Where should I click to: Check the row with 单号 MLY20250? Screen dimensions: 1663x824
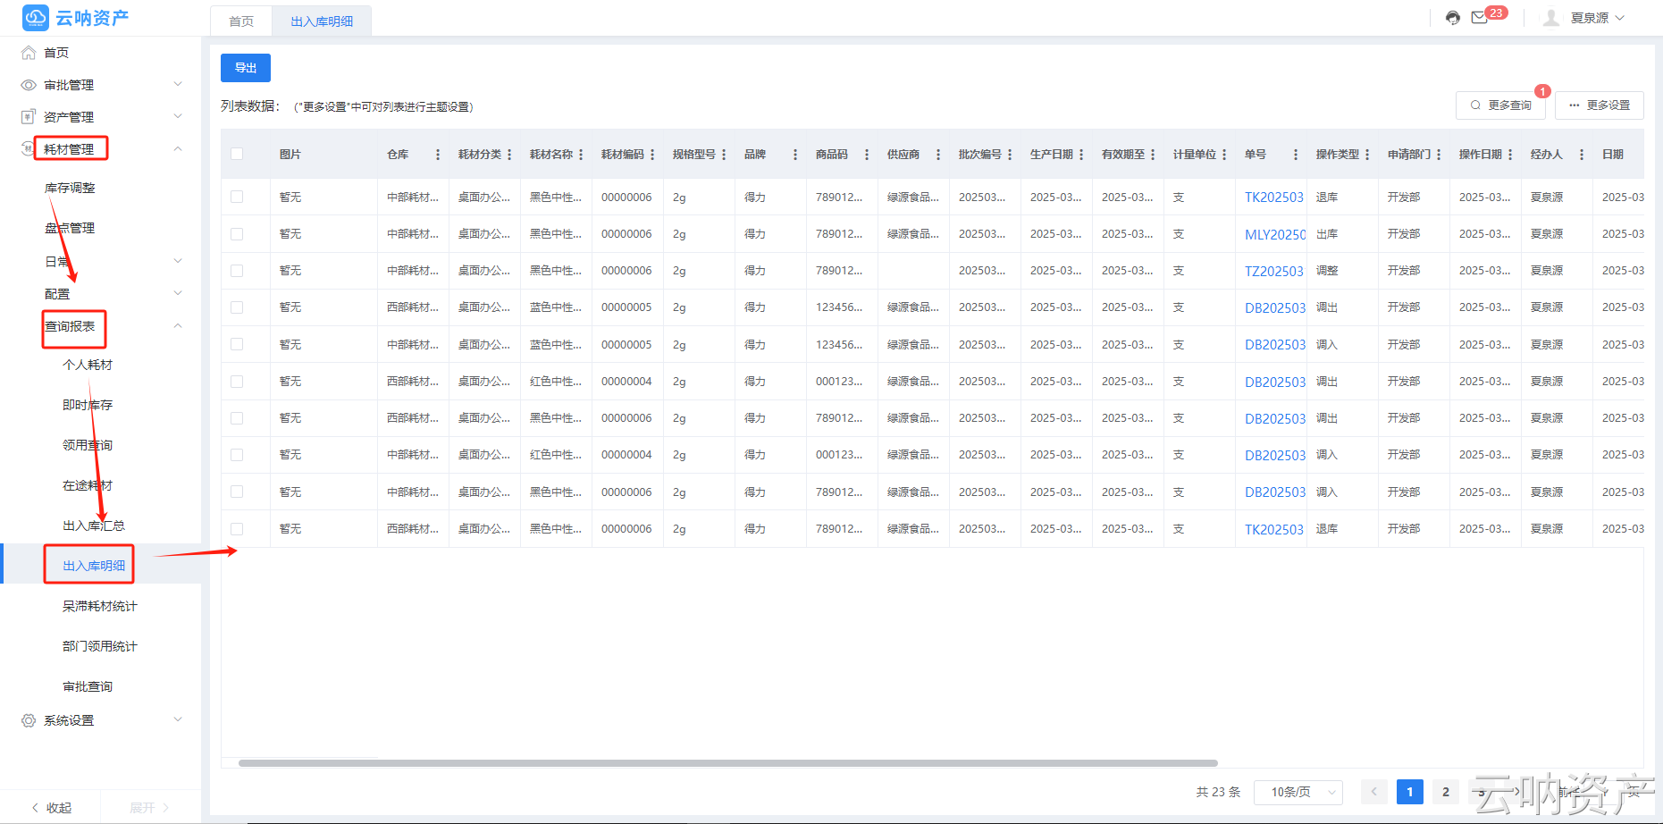click(237, 234)
